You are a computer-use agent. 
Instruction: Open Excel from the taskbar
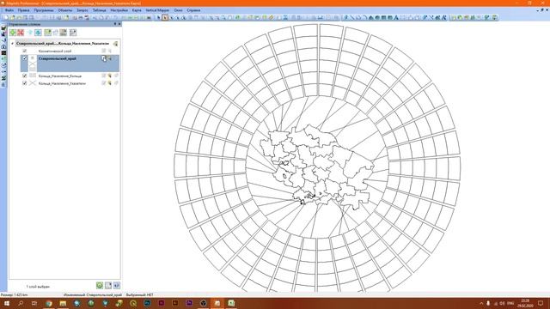pos(231,303)
